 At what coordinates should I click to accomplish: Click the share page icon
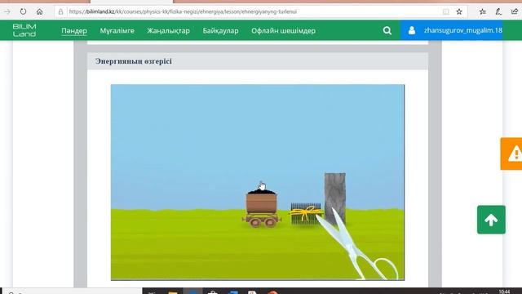pos(515,11)
